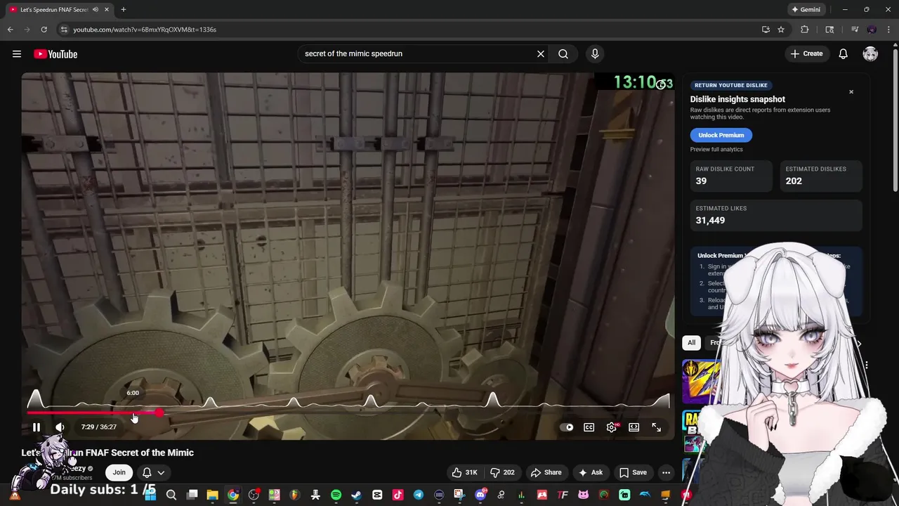Open Gemini in Chrome
This screenshot has width=899, height=506.
coord(806,10)
